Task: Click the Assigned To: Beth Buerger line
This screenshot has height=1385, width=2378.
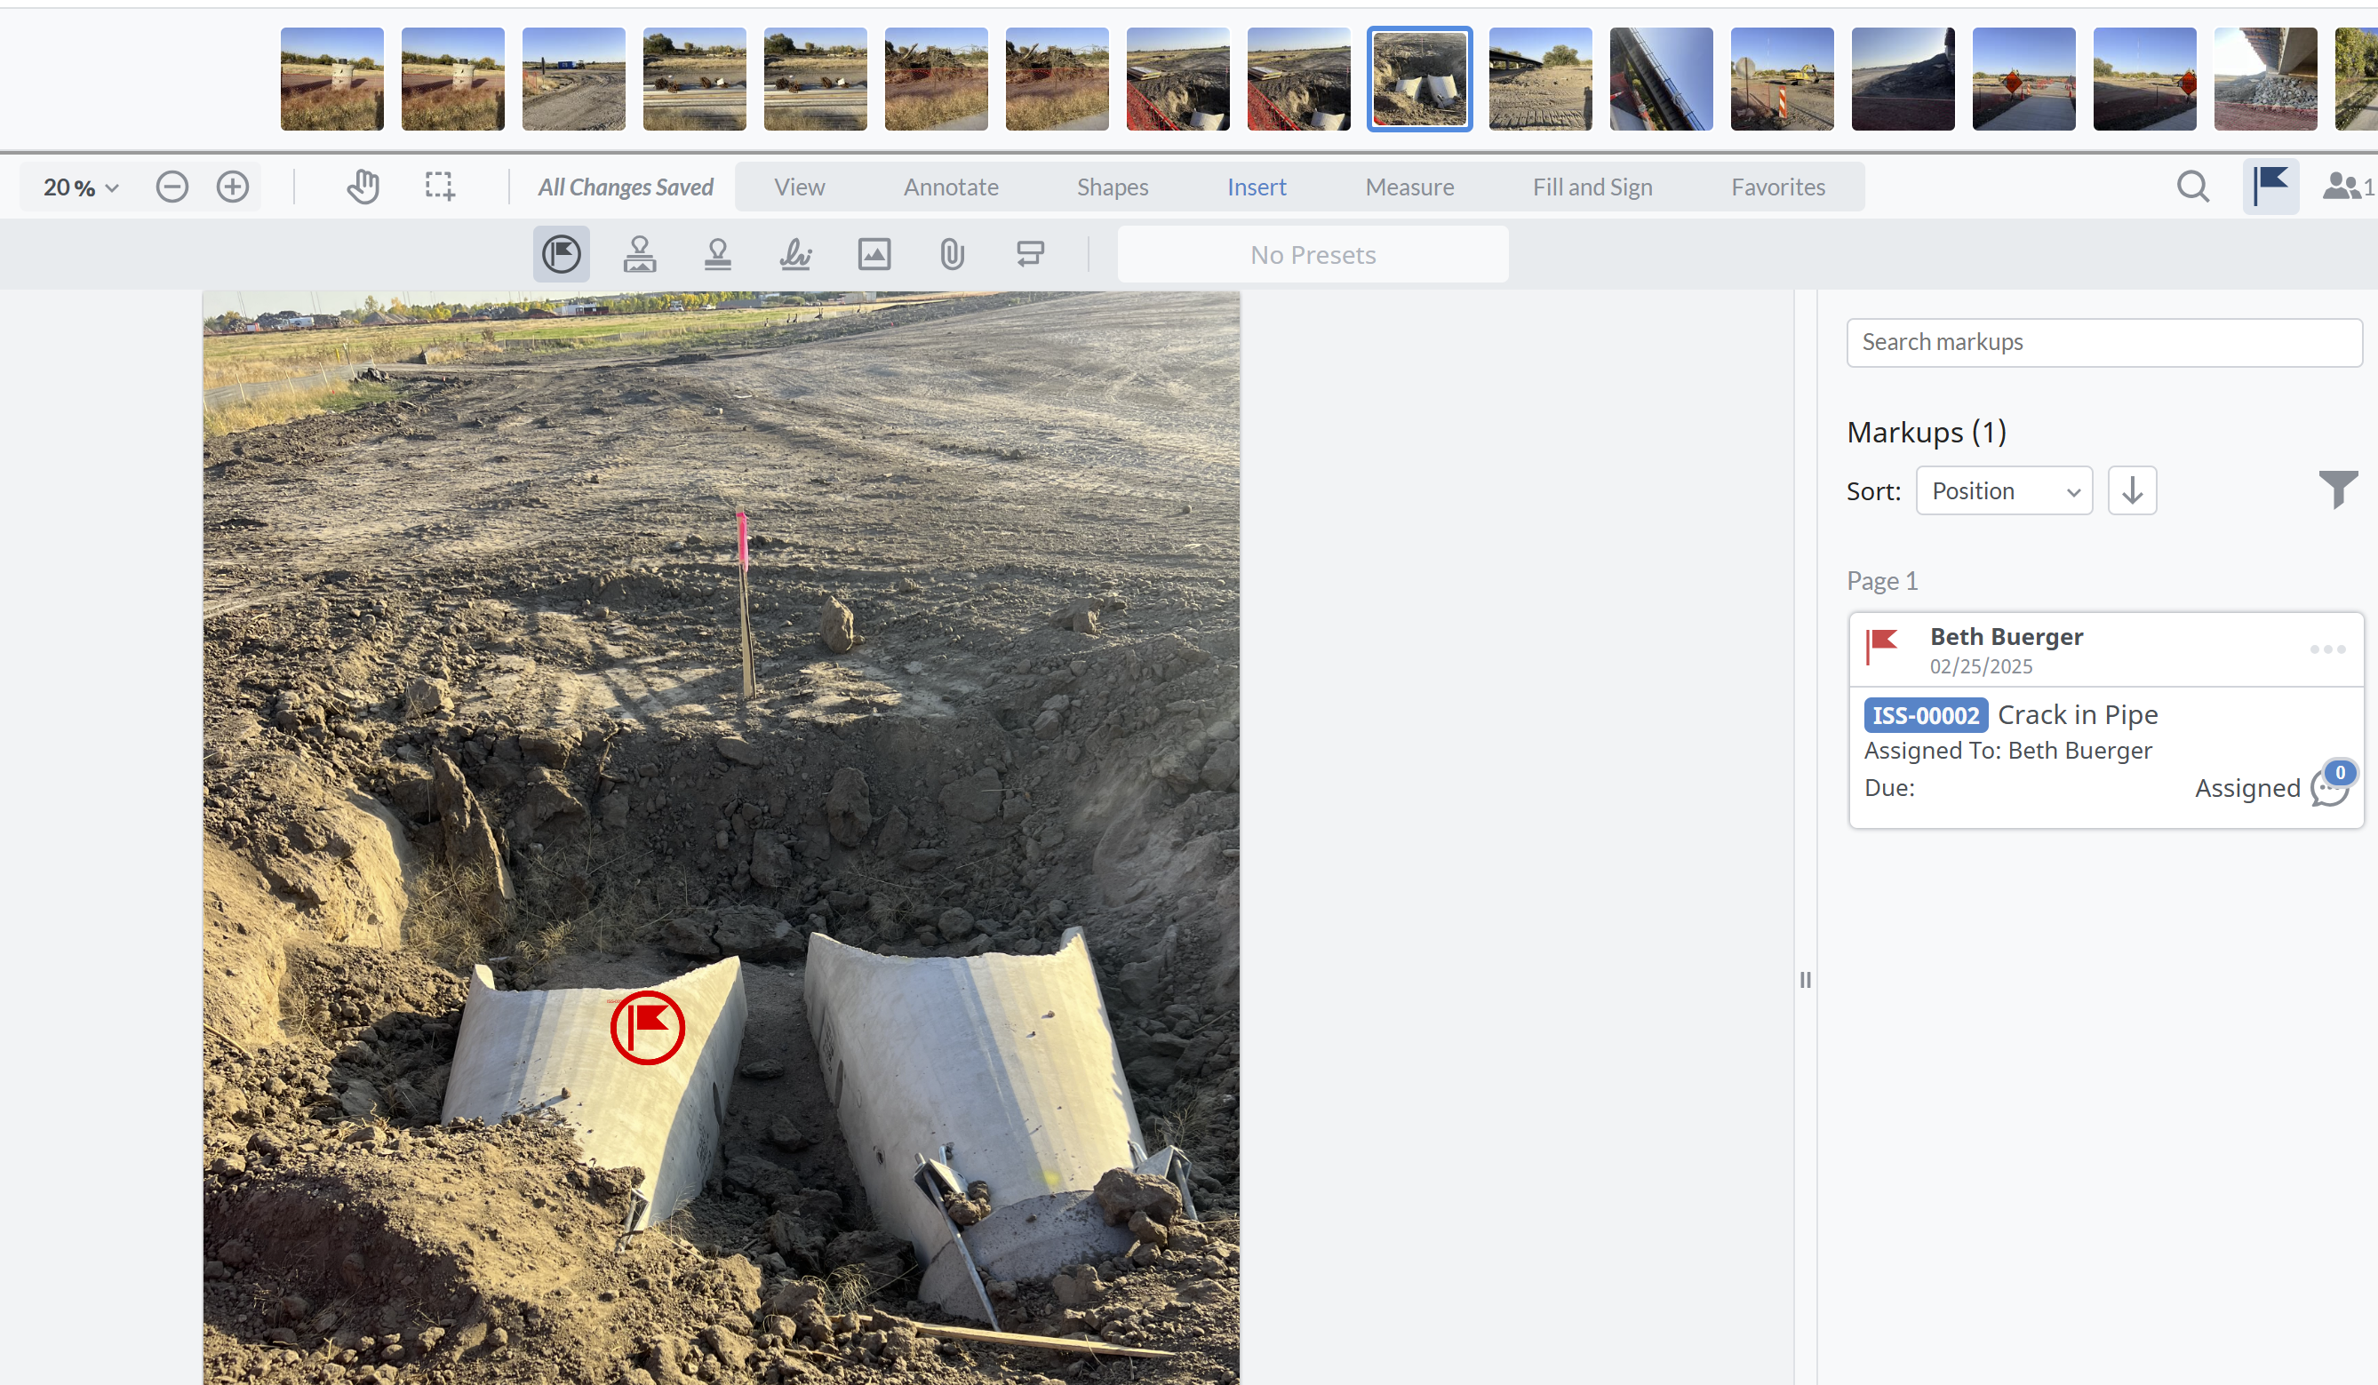Action: click(x=2007, y=751)
